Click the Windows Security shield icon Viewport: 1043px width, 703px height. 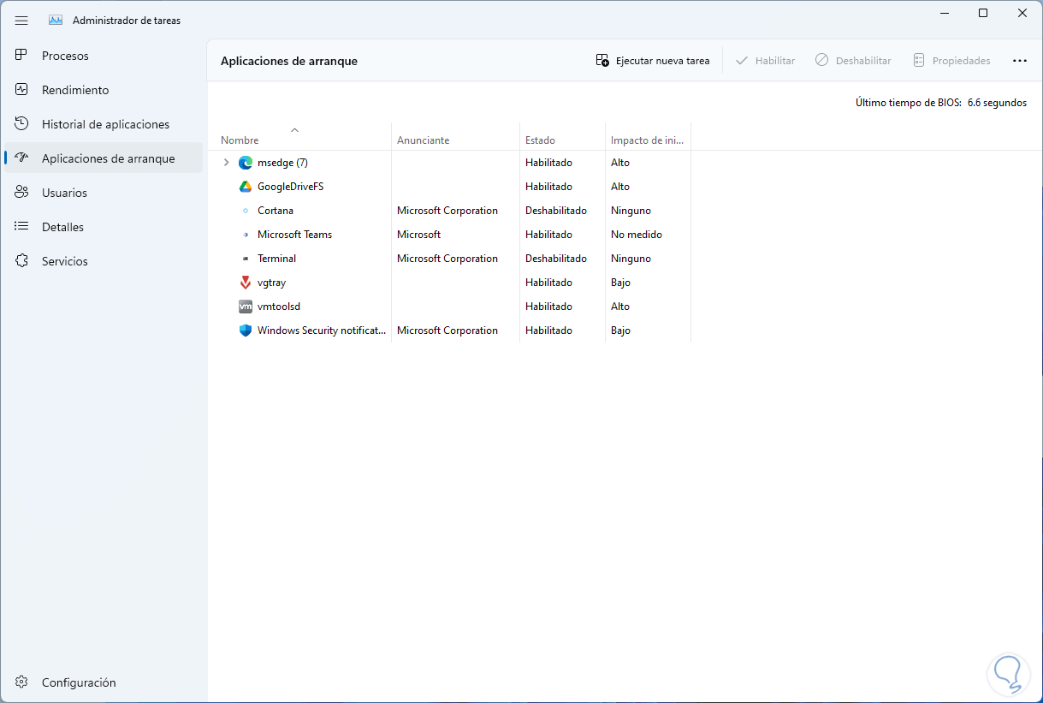tap(246, 331)
